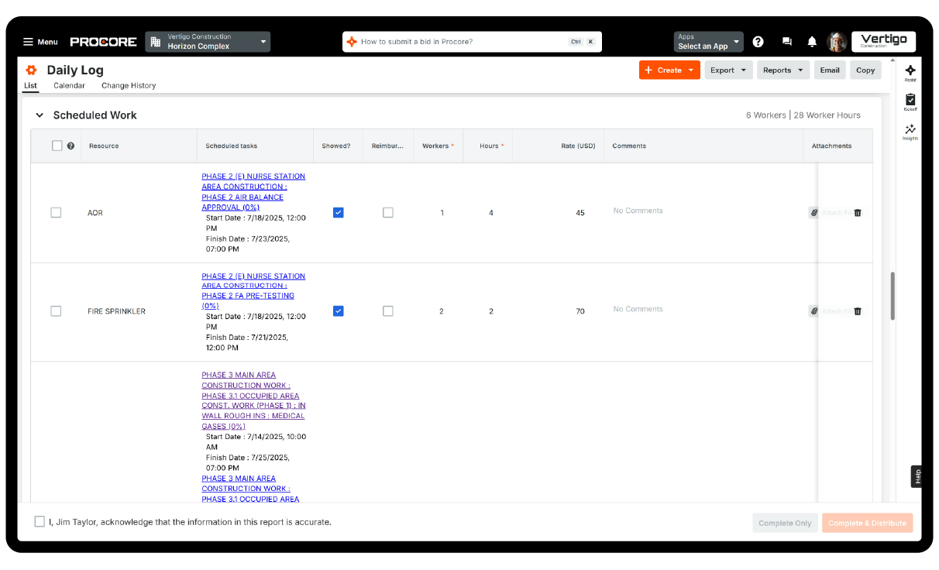The width and height of the screenshot is (939, 570).
Task: Toggle the select-all header checkbox
Action: click(57, 146)
